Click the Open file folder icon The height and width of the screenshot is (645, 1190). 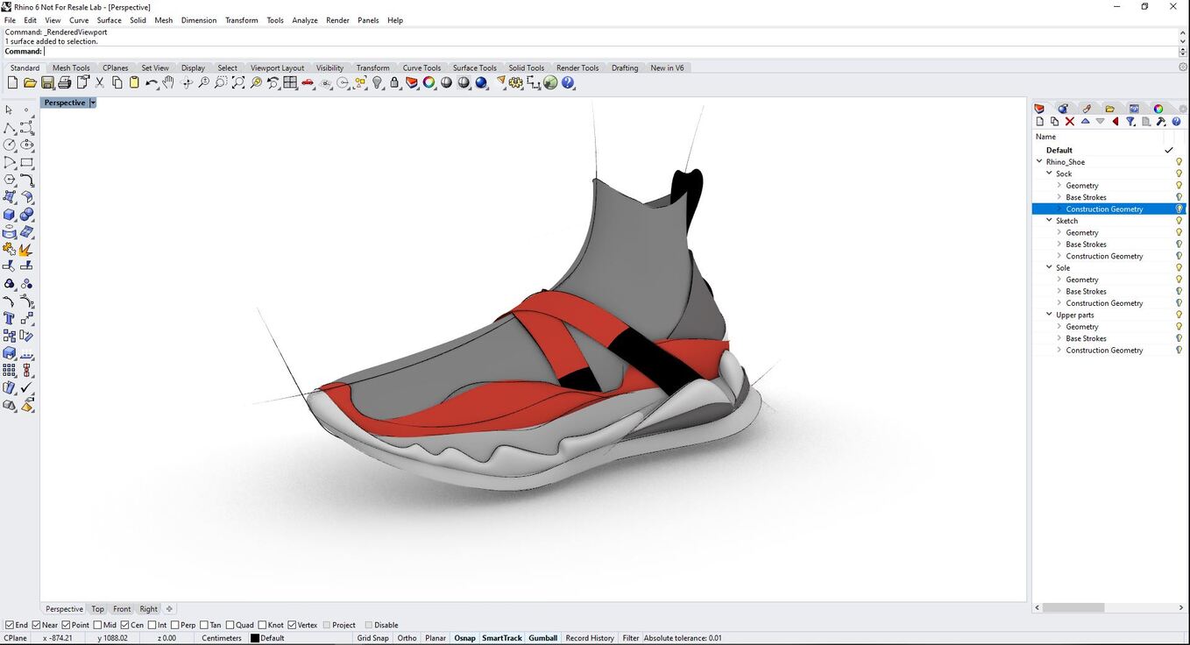pos(30,82)
